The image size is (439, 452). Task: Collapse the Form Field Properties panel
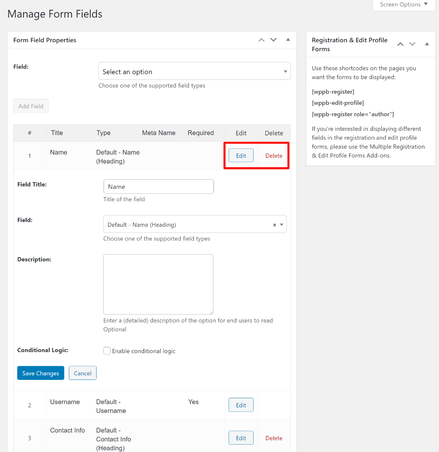(x=288, y=40)
